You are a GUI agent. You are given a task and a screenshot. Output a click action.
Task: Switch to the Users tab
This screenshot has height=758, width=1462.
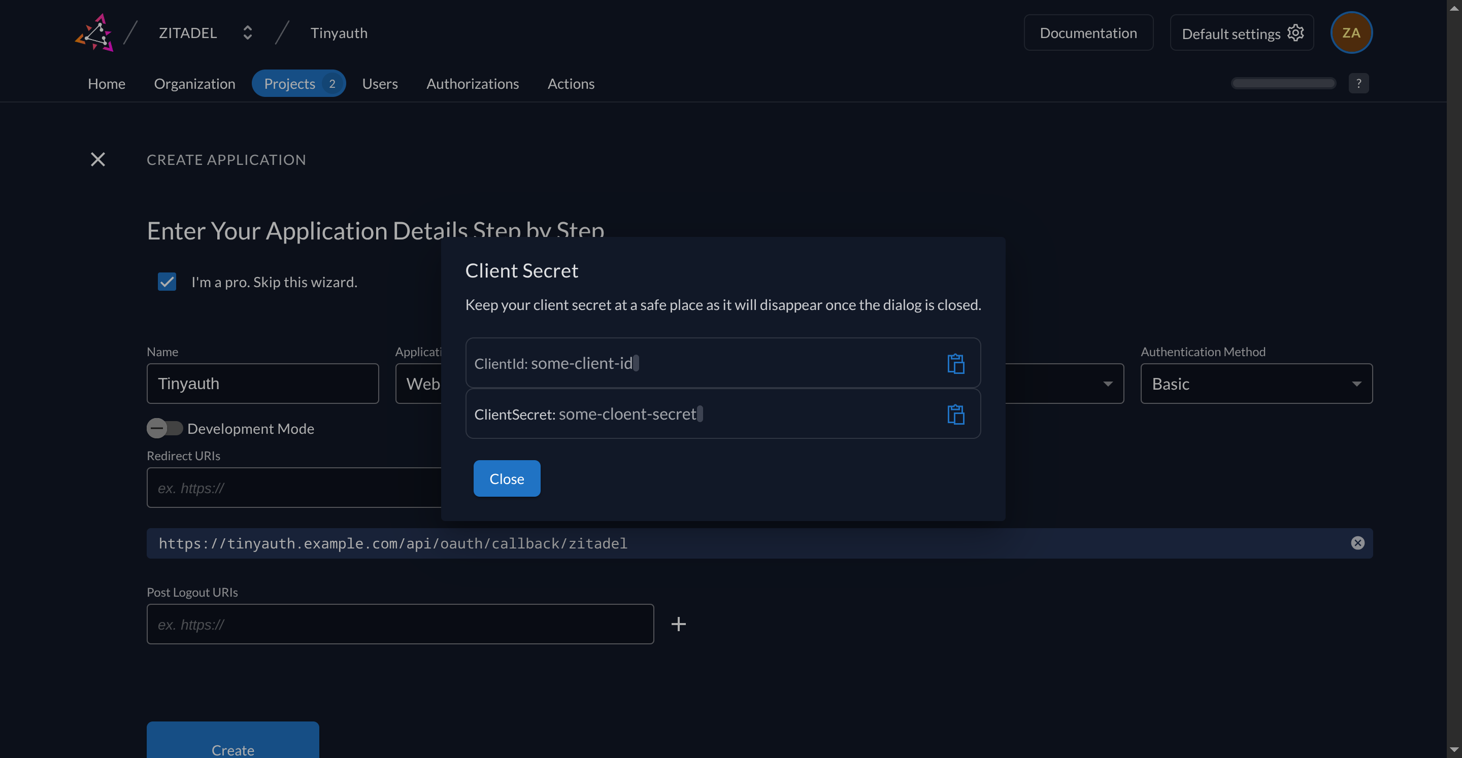[380, 83]
